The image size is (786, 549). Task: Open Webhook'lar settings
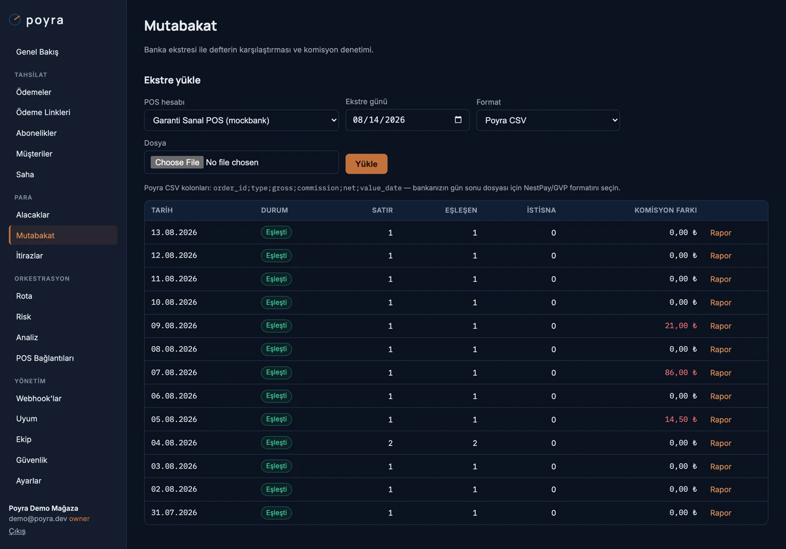pos(39,398)
